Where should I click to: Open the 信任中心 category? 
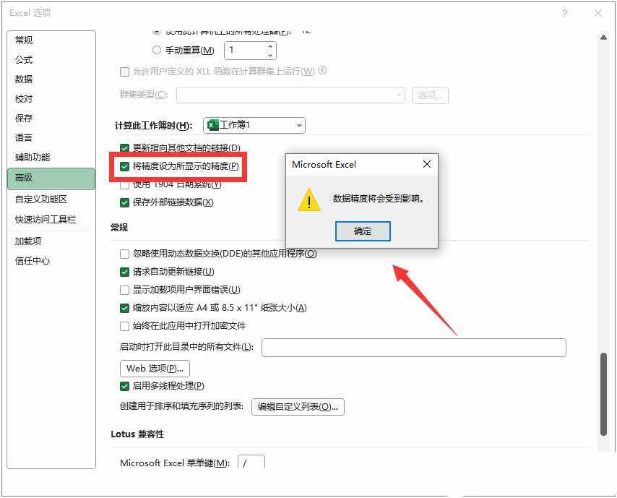pyautogui.click(x=51, y=261)
